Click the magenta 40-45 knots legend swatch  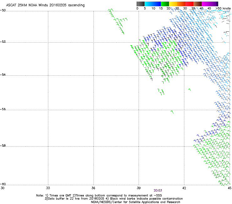click(x=206, y=4)
